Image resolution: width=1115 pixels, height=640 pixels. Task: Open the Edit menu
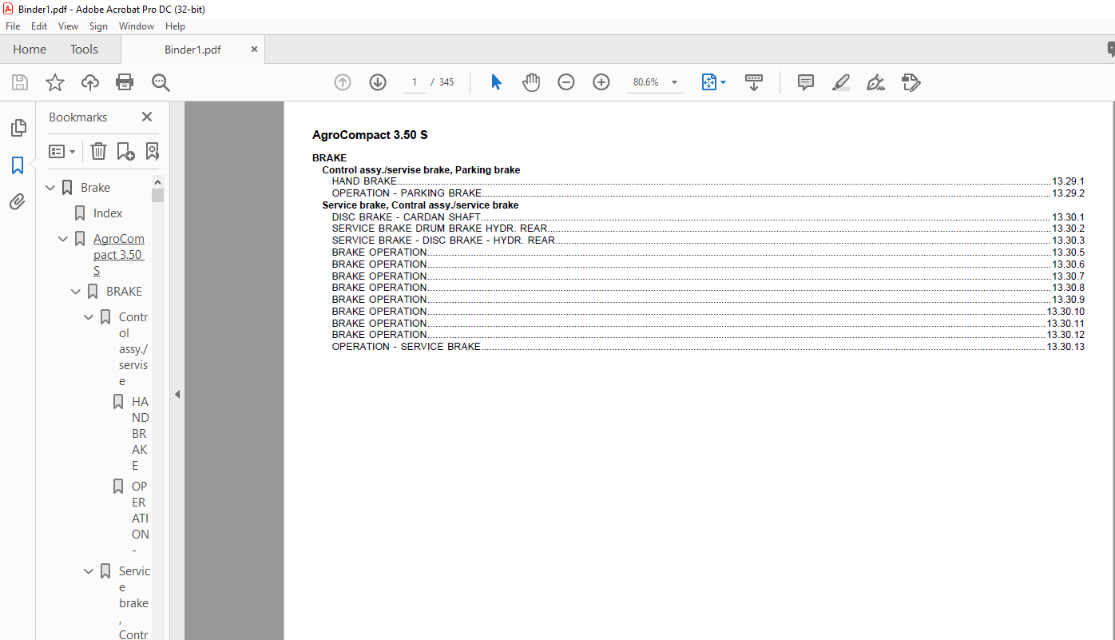(39, 26)
